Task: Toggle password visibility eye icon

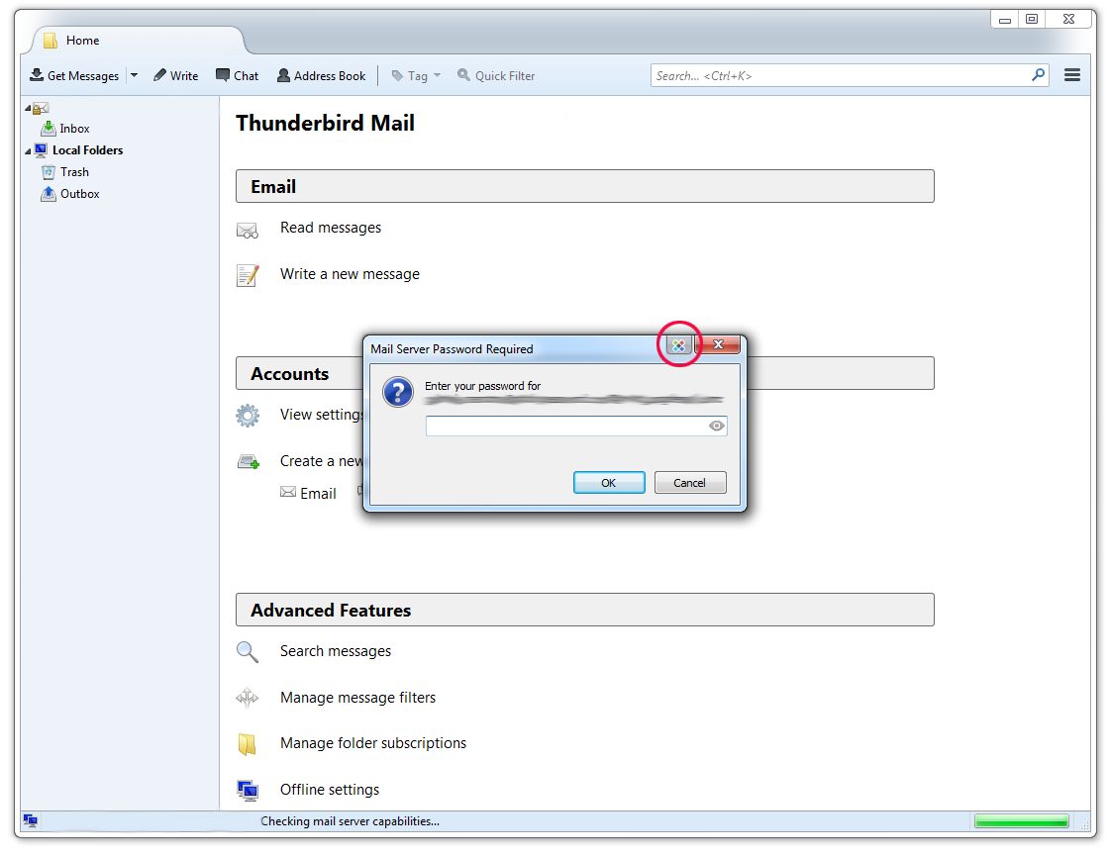Action: [717, 426]
